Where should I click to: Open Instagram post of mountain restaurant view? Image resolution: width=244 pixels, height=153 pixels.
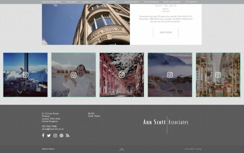coord(26,75)
